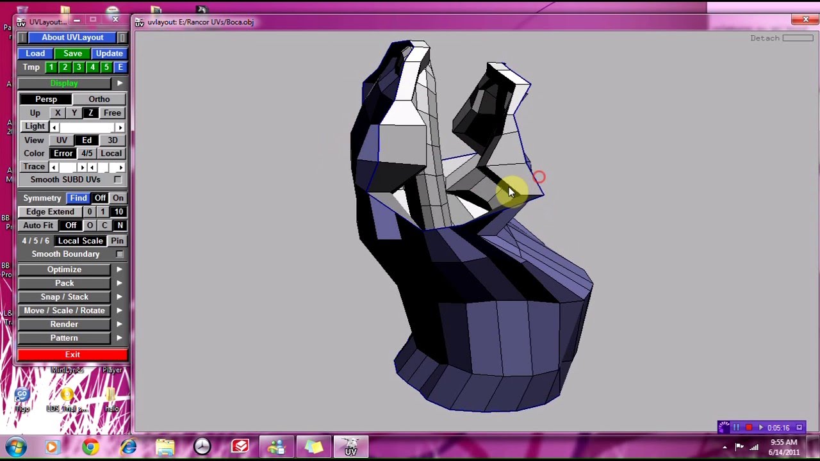
Task: Stop the screen recording with the red square
Action: pos(748,428)
